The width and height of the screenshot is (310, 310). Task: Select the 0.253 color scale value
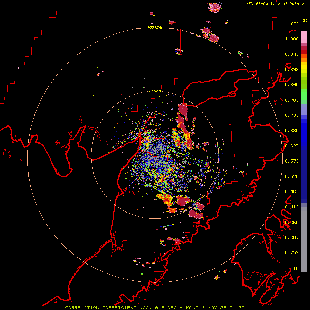(x=292, y=253)
